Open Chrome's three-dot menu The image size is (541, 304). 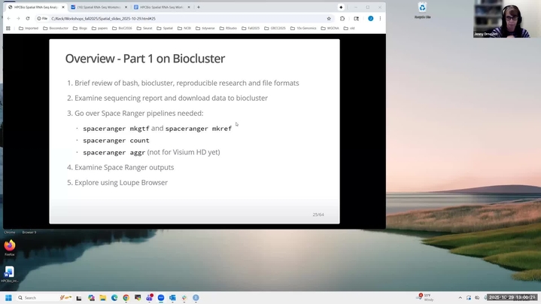point(380,18)
